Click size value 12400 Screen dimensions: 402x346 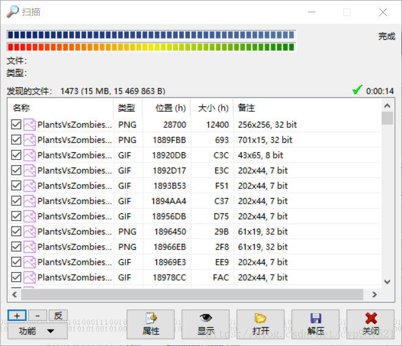point(217,125)
